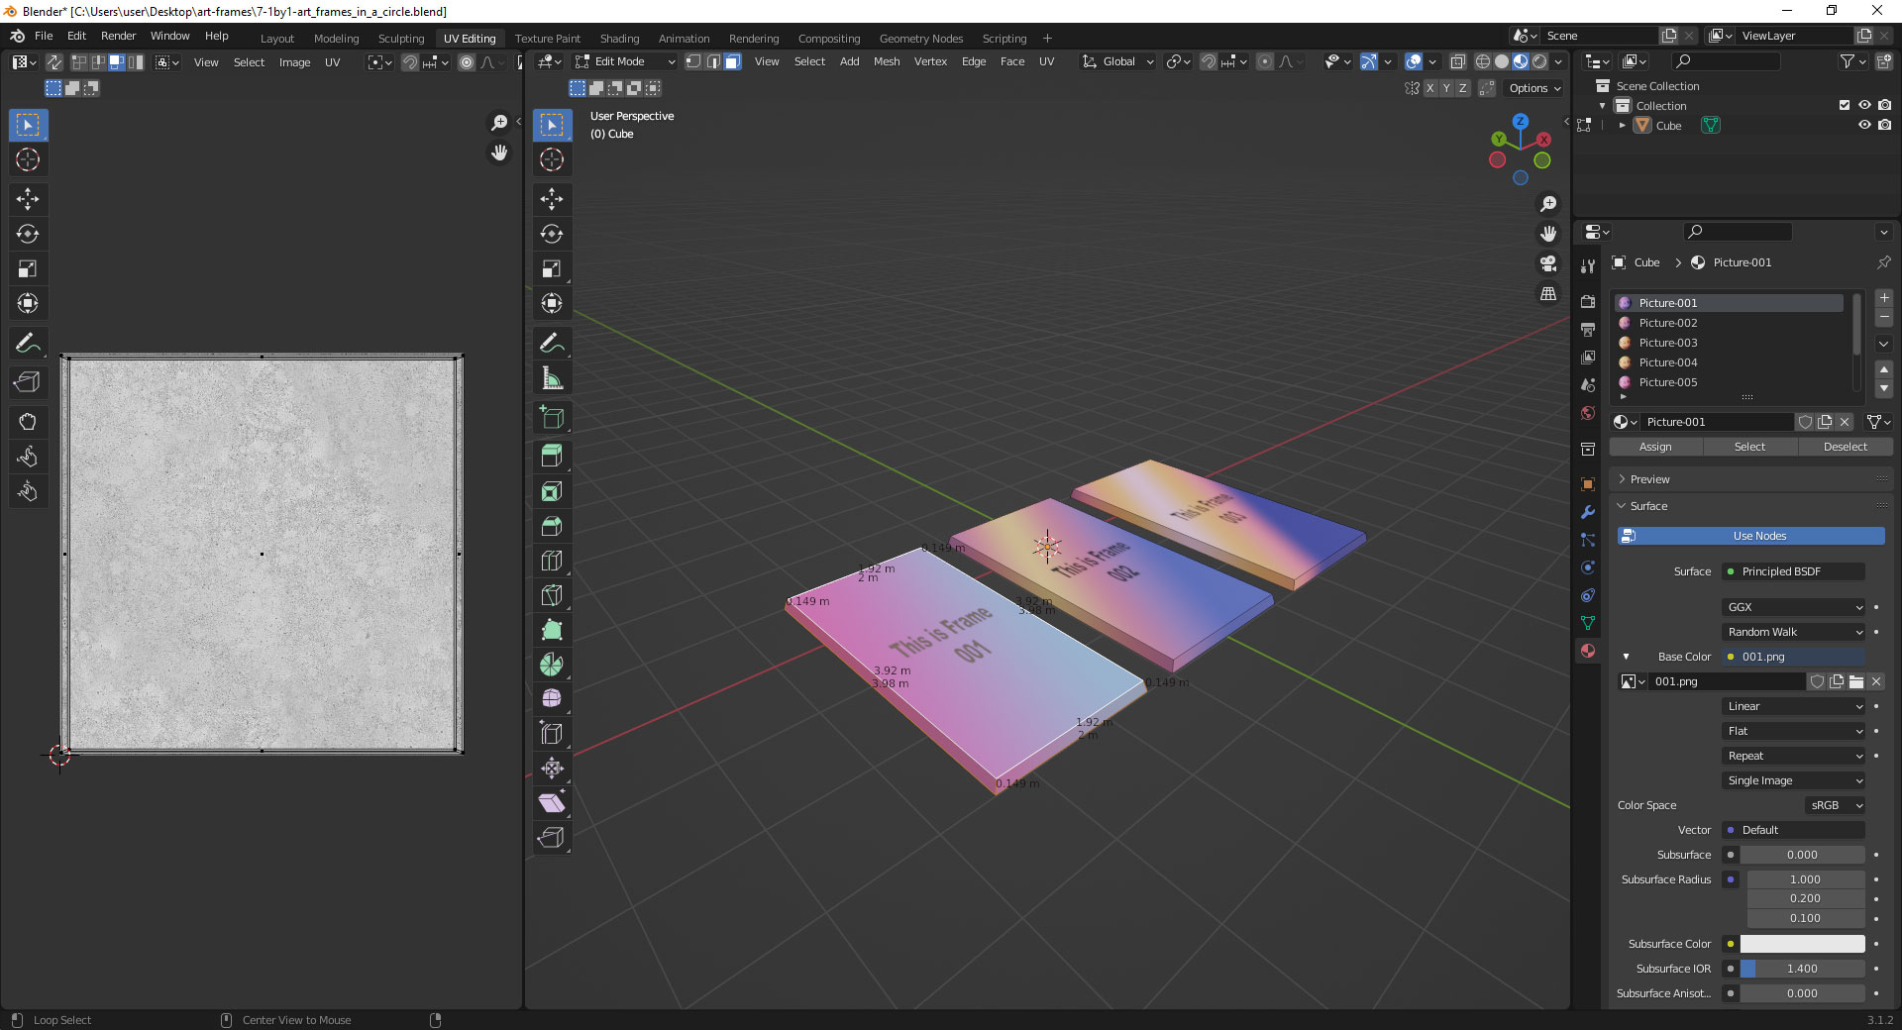Open the Modifier properties tab
Image resolution: width=1902 pixels, height=1030 pixels.
tap(1588, 512)
